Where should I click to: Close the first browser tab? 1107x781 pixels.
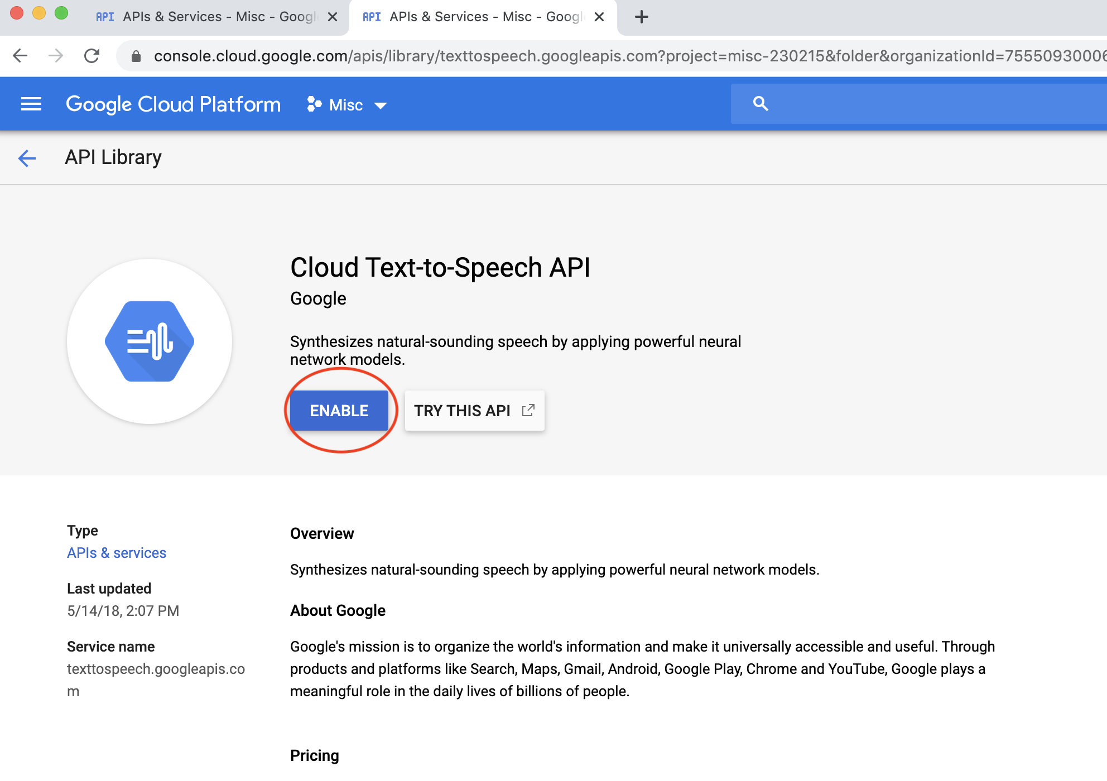[x=333, y=17]
